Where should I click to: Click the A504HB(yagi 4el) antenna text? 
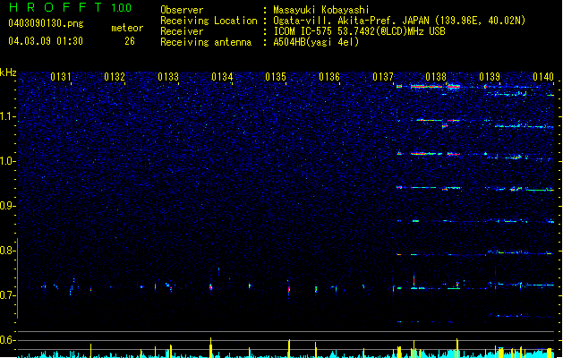coord(316,42)
